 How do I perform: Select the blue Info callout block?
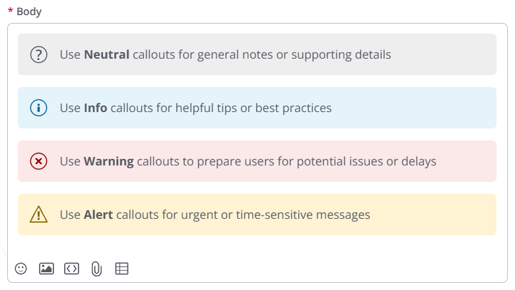[x=257, y=108]
